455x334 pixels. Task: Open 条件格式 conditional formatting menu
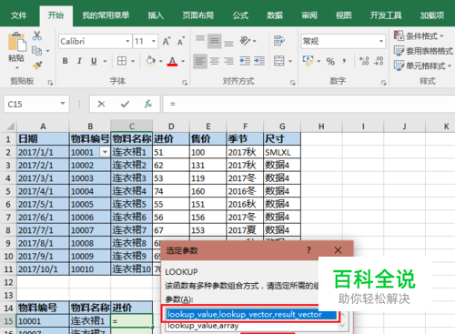point(419,36)
